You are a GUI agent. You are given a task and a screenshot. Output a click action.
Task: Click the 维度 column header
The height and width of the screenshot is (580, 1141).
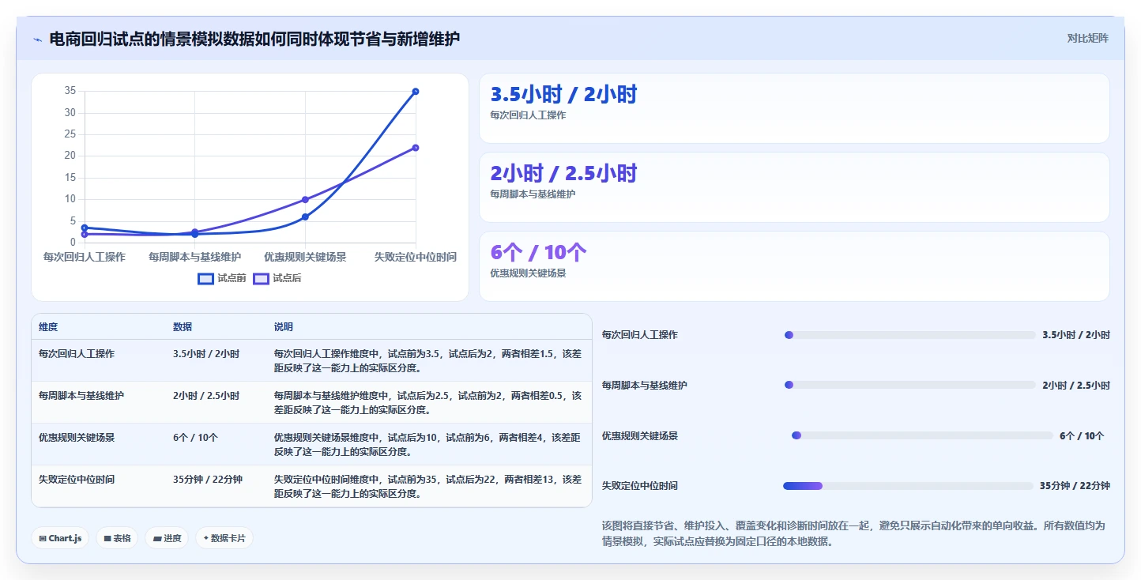[x=48, y=327]
